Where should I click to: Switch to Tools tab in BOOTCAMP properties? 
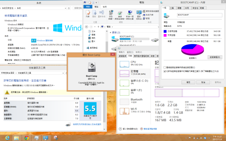point(172,8)
